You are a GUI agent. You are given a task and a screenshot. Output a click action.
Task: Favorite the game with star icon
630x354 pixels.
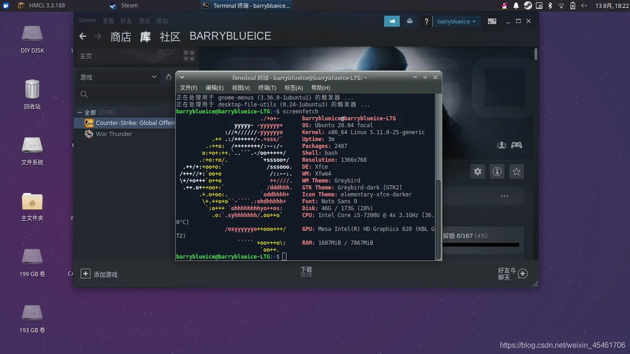[516, 171]
